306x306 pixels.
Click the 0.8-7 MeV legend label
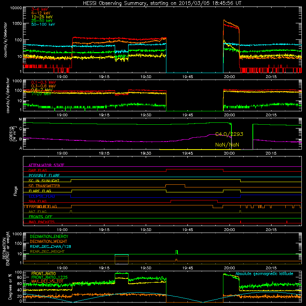pos(42,90)
